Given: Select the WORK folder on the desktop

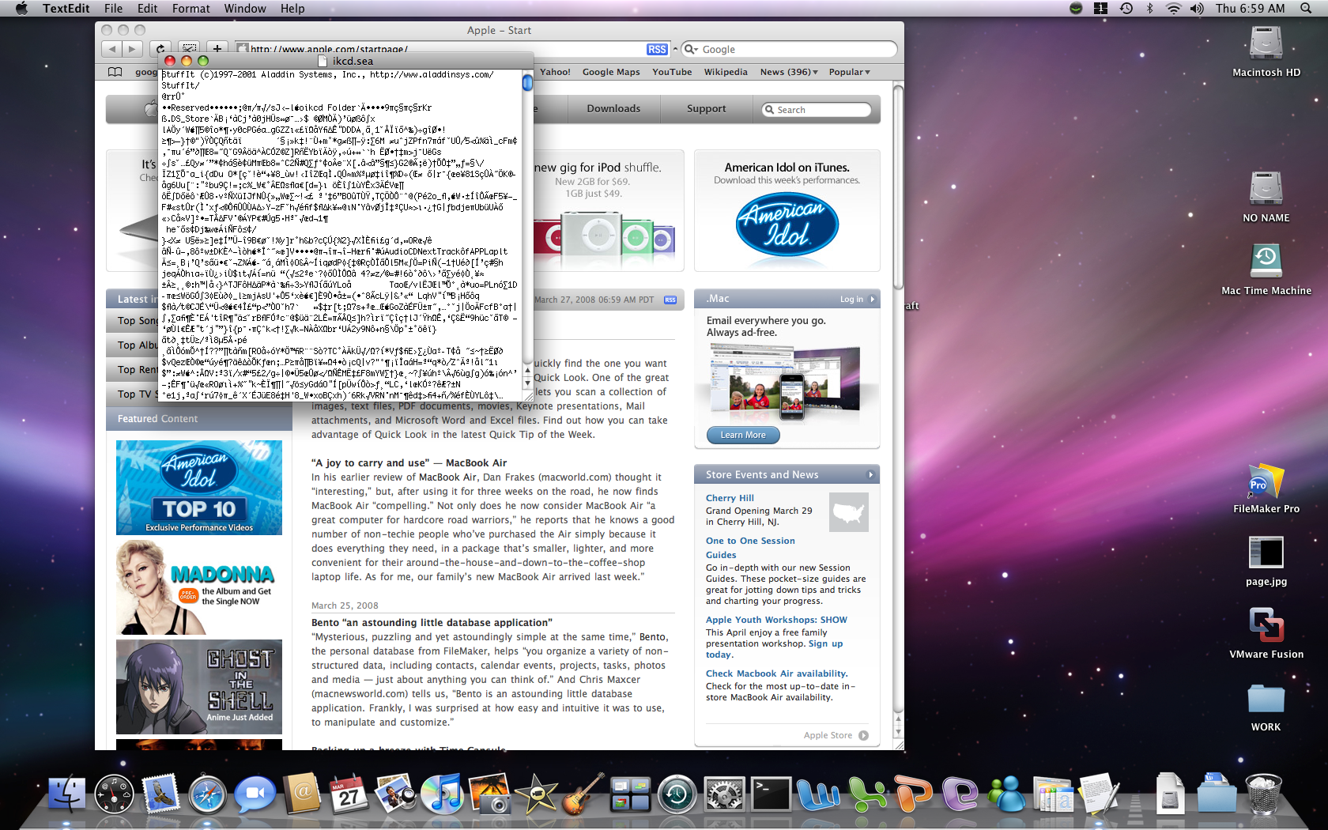Looking at the screenshot, I should click(1266, 705).
